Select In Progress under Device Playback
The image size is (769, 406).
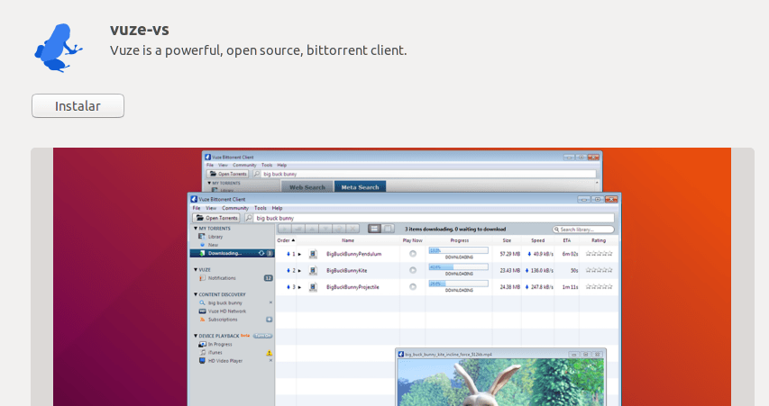click(219, 344)
